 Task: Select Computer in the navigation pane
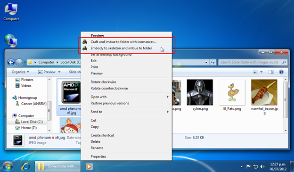[23, 116]
